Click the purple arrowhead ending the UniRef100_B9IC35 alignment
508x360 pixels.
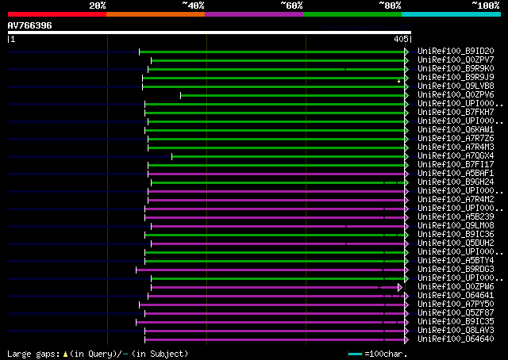point(406,323)
